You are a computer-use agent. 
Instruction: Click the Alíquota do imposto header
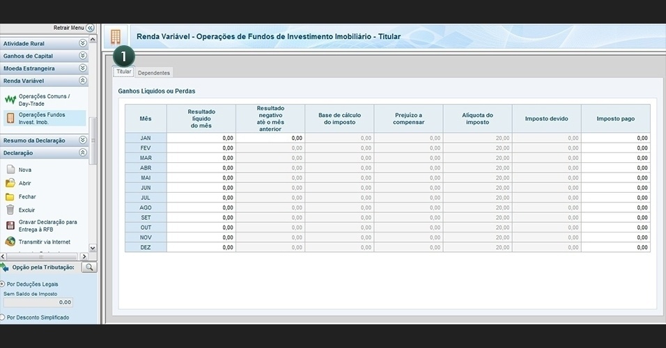pyautogui.click(x=477, y=119)
